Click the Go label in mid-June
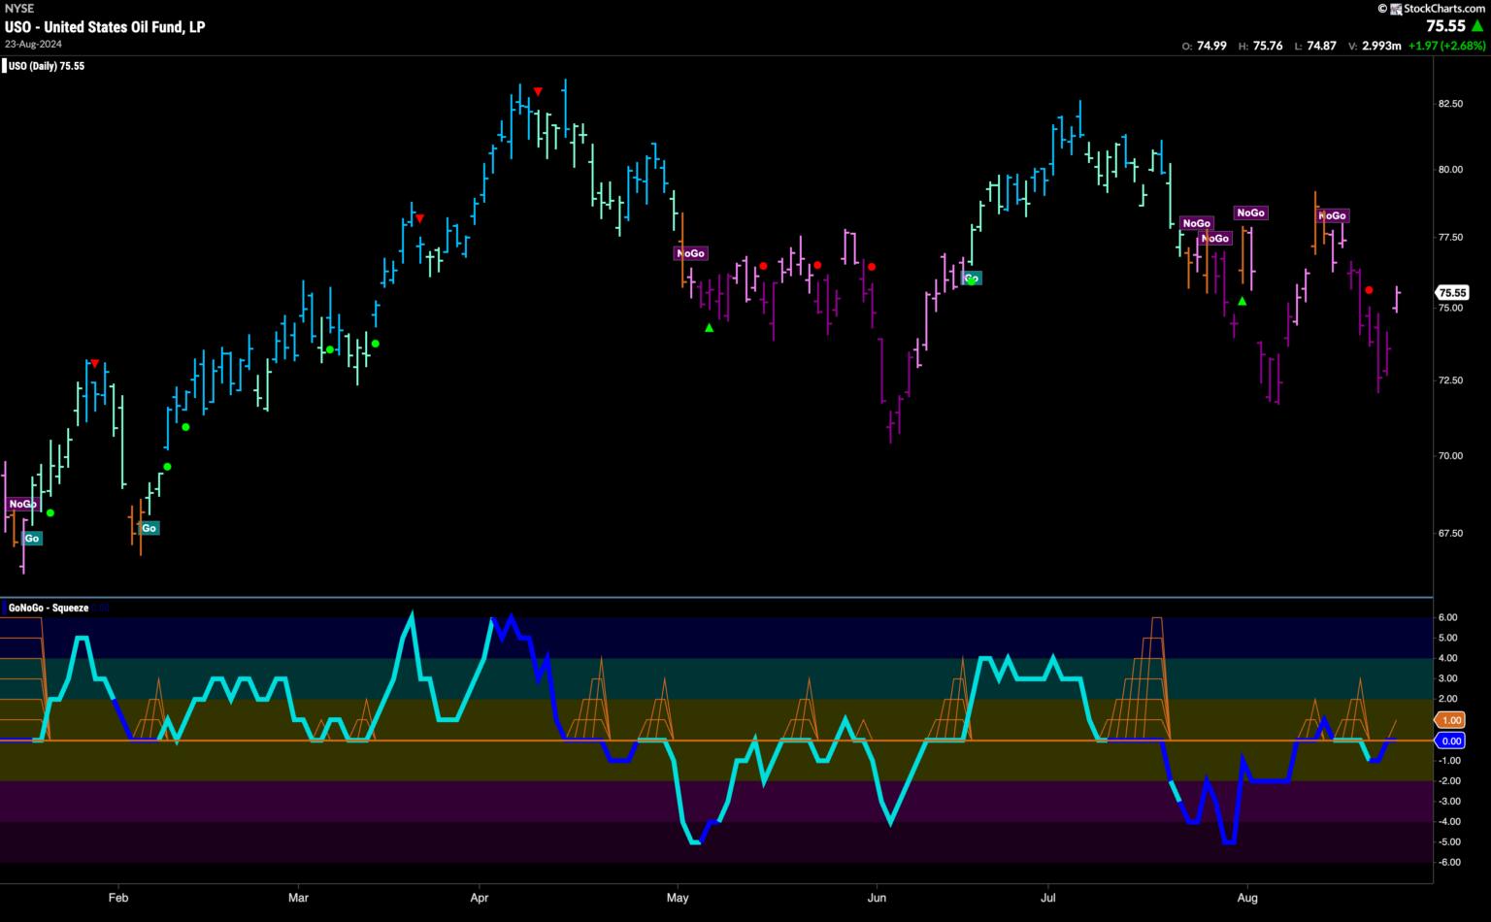 click(972, 279)
